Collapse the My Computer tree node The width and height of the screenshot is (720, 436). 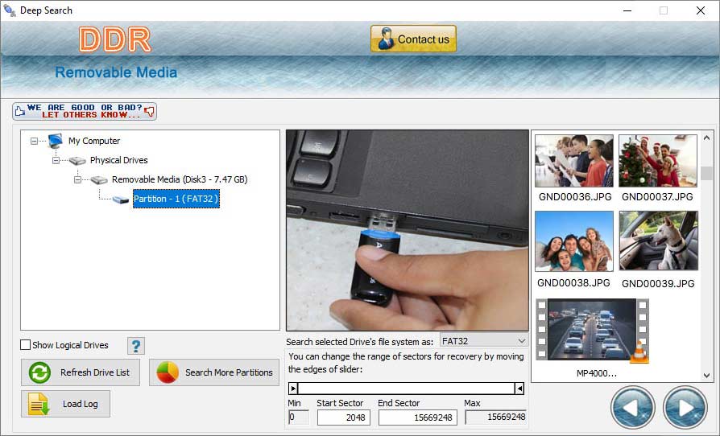pos(34,141)
